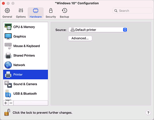Image resolution: width=154 pixels, height=120 pixels.
Task: Click the Hardware tab label
Action: [36, 17]
